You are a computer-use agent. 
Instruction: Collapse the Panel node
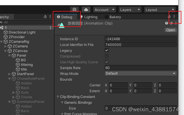coord(9,55)
